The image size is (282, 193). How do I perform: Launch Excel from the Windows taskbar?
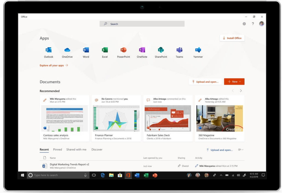[x=146, y=175]
